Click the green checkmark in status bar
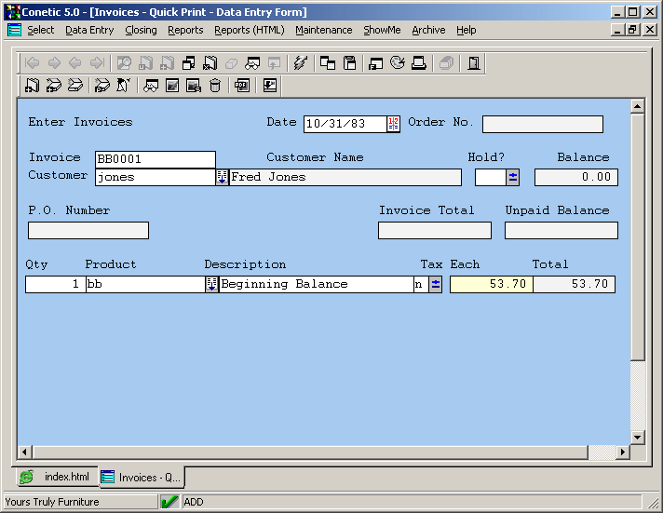 [x=169, y=502]
